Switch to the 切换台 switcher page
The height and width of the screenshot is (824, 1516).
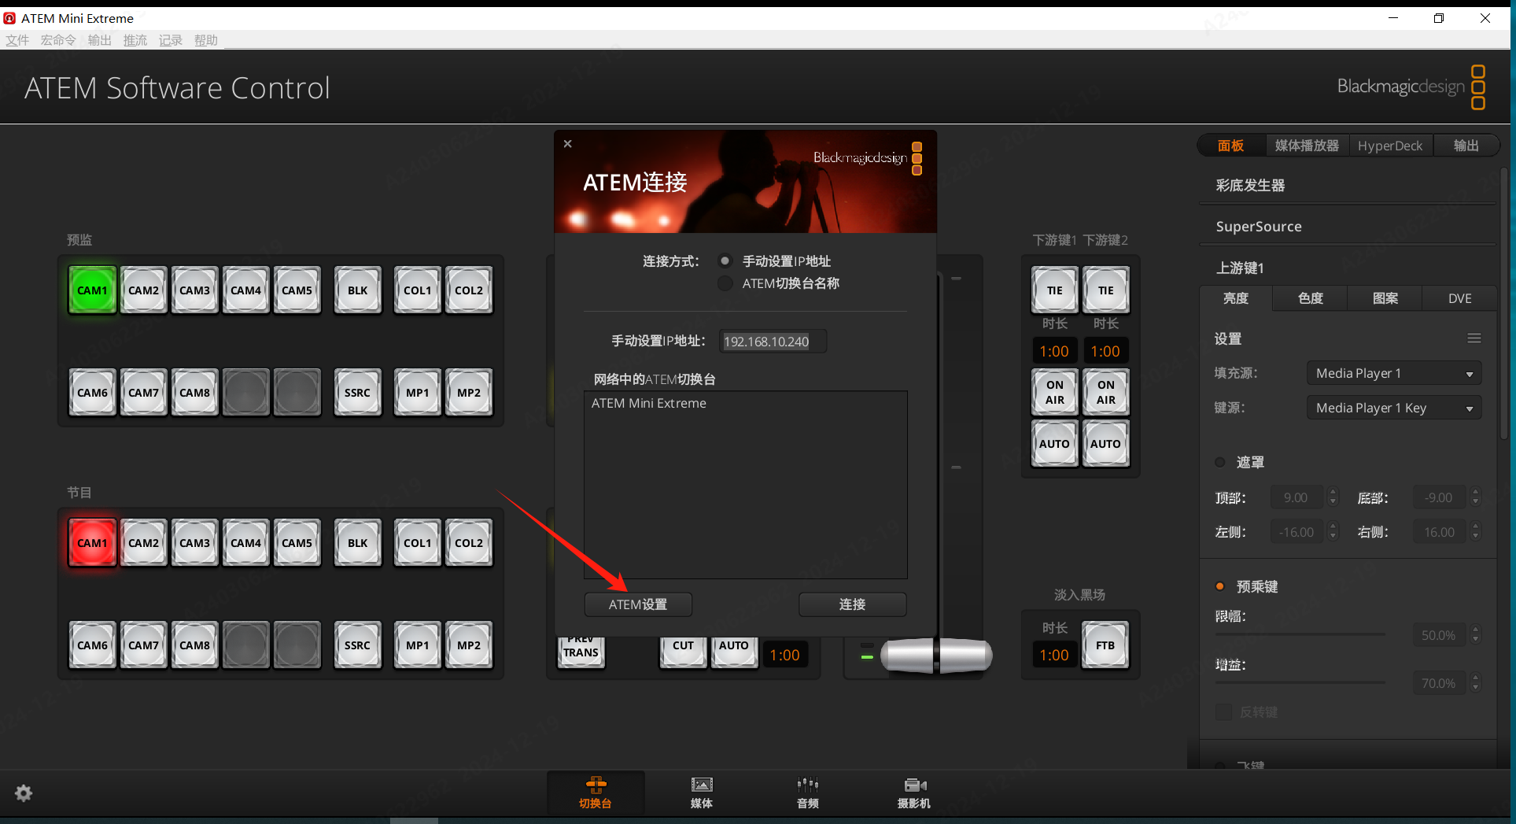596,793
